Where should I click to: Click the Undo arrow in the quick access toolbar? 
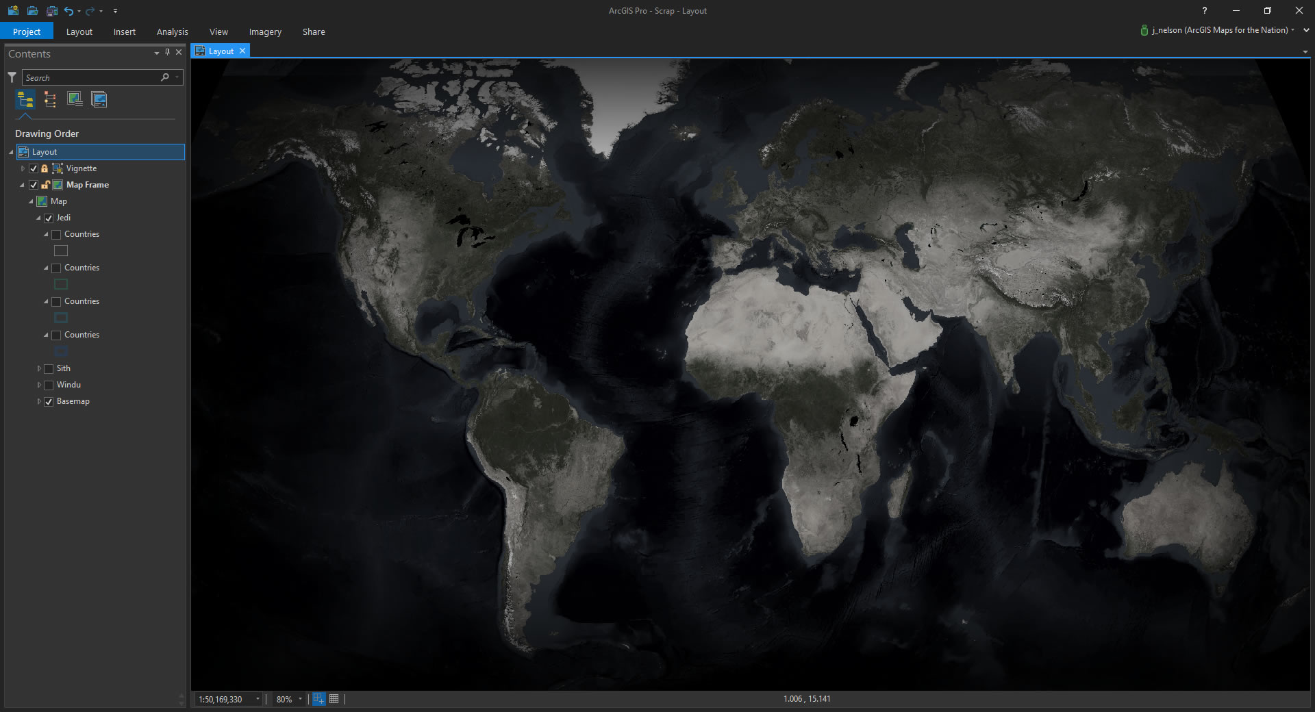(68, 11)
